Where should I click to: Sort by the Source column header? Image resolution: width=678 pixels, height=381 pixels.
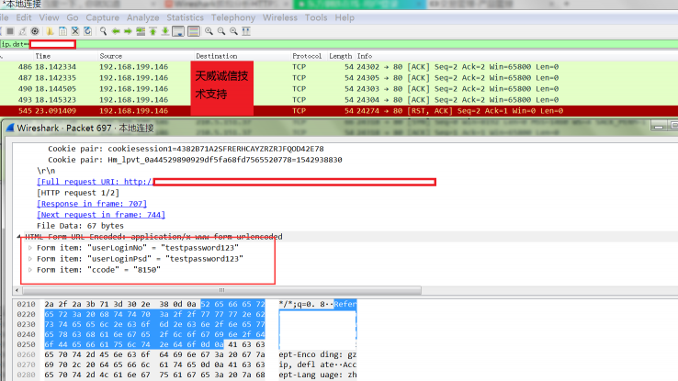(110, 56)
